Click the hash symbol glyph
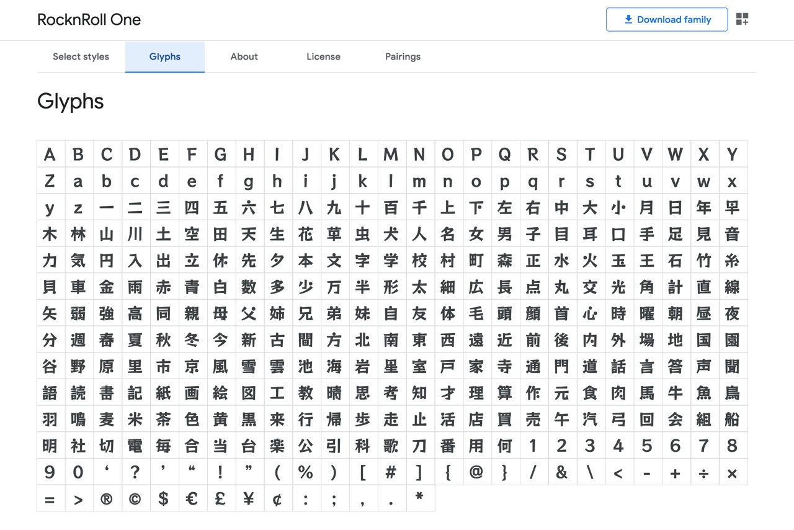 click(391, 472)
